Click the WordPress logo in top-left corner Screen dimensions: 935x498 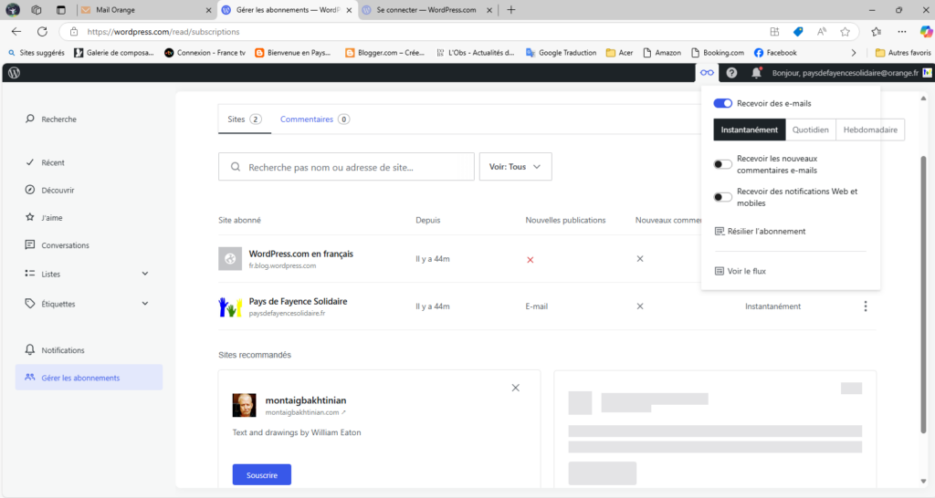pos(14,72)
